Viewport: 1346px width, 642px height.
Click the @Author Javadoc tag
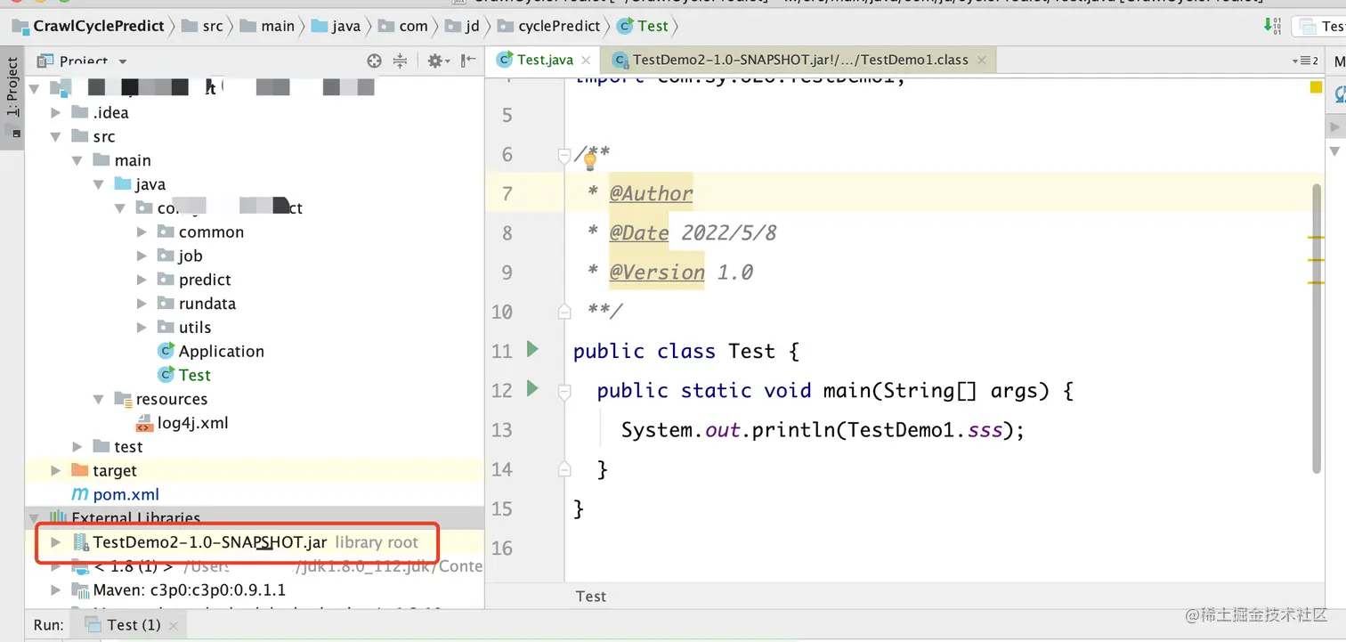651,193
